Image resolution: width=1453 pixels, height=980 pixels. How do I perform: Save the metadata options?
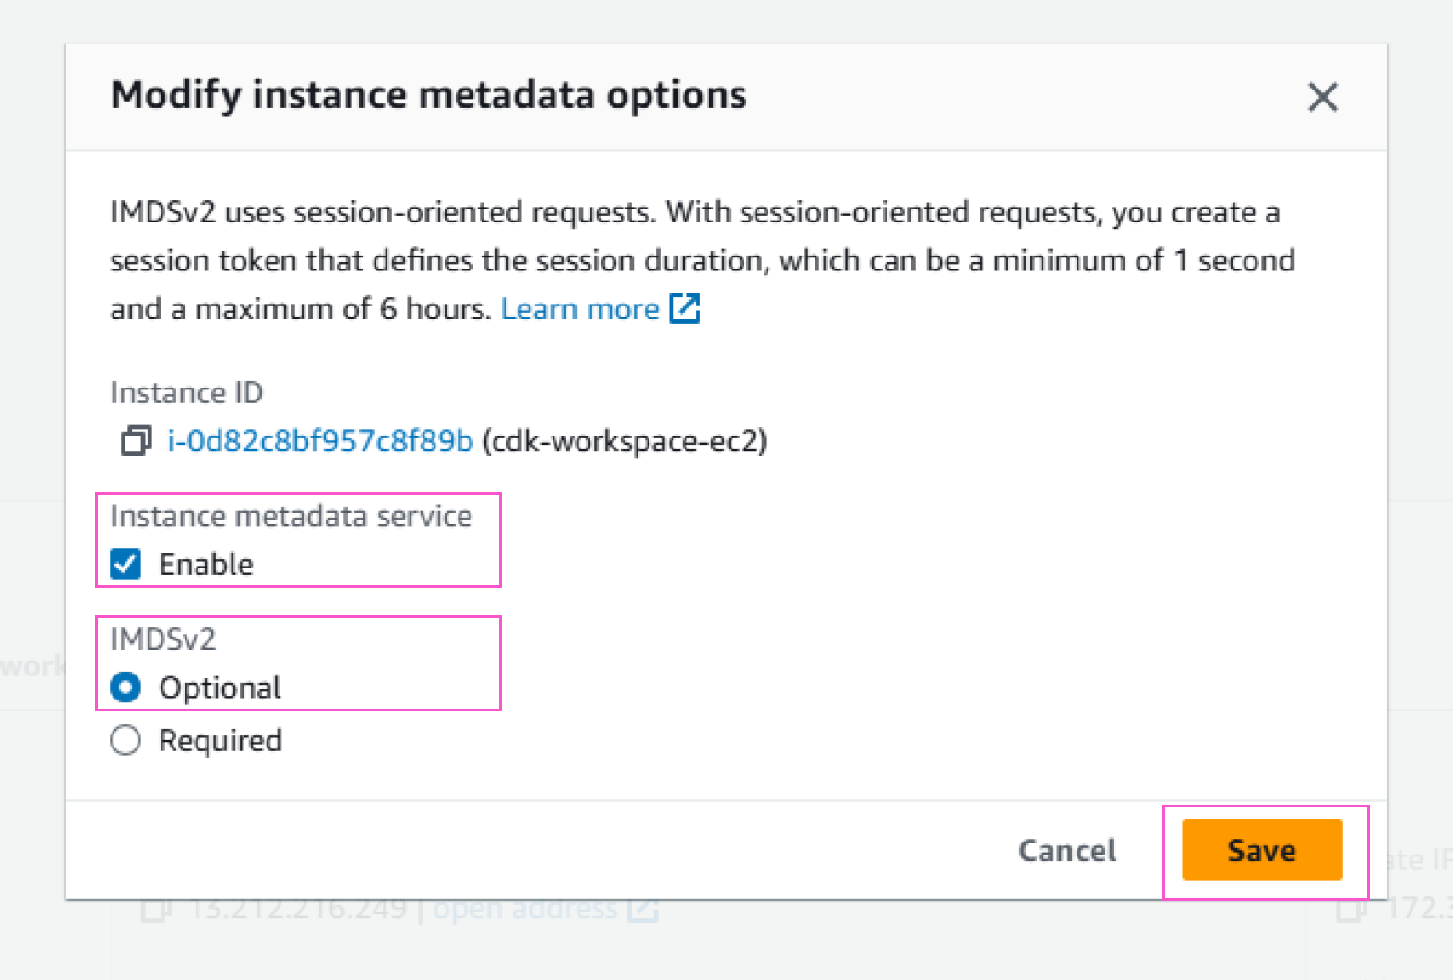(x=1261, y=850)
